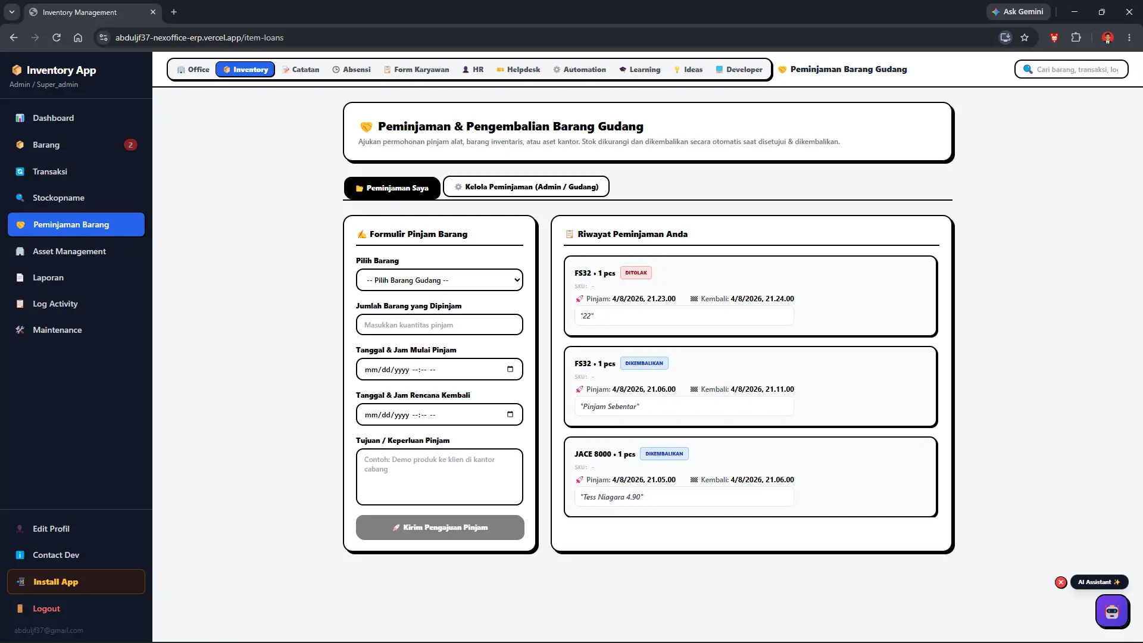This screenshot has width=1143, height=643.
Task: Reload the page in browser
Action: 57,38
